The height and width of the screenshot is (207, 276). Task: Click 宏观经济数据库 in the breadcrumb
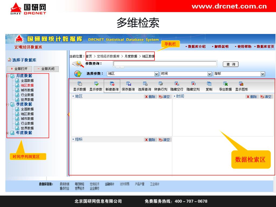pyautogui.click(x=108, y=56)
